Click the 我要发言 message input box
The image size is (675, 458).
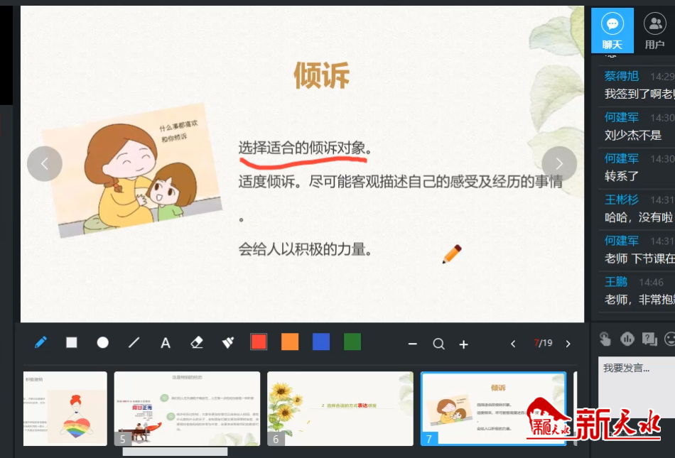(636, 387)
